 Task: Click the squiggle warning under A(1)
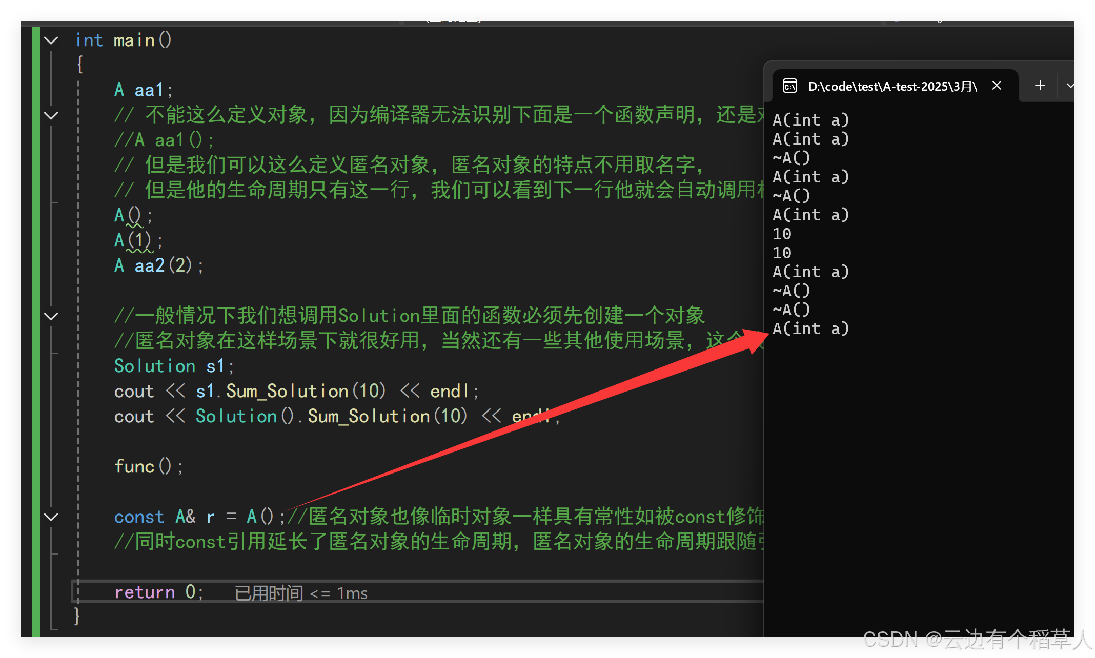[x=139, y=251]
